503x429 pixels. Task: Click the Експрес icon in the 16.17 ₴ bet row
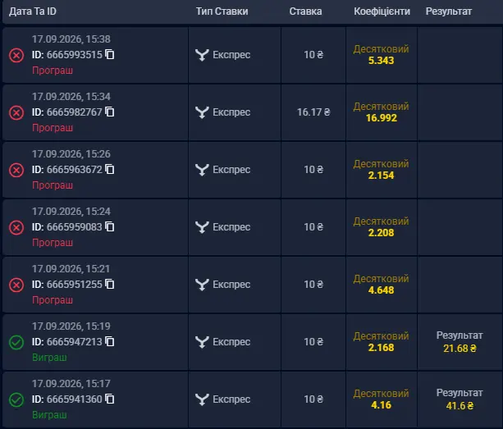click(202, 112)
